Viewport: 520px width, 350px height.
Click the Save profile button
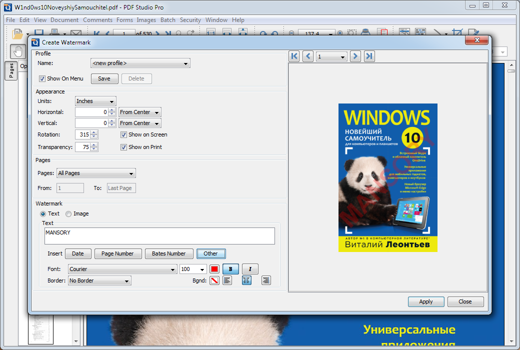pos(104,78)
